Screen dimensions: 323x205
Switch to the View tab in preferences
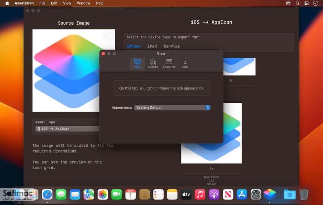(138, 64)
